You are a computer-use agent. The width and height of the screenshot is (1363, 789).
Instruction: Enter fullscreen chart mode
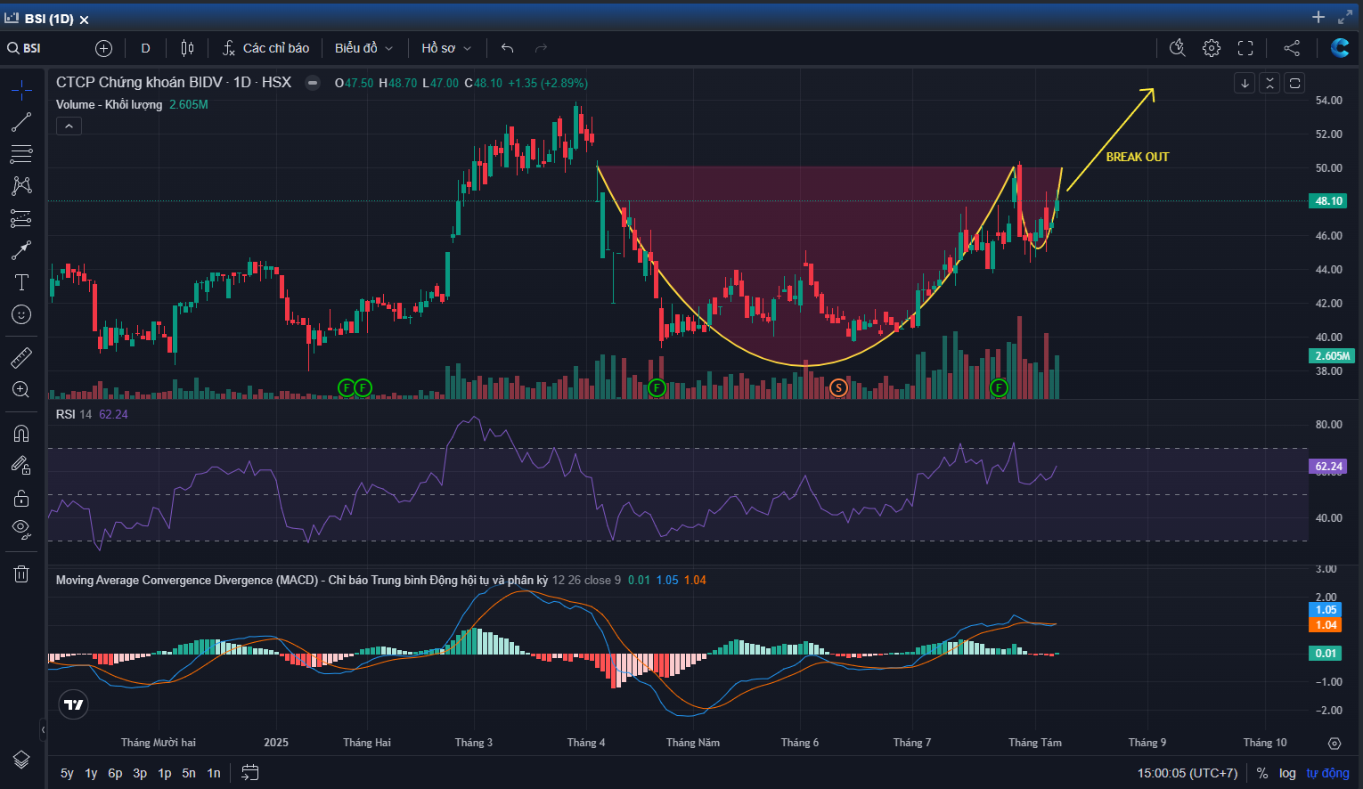pyautogui.click(x=1245, y=48)
